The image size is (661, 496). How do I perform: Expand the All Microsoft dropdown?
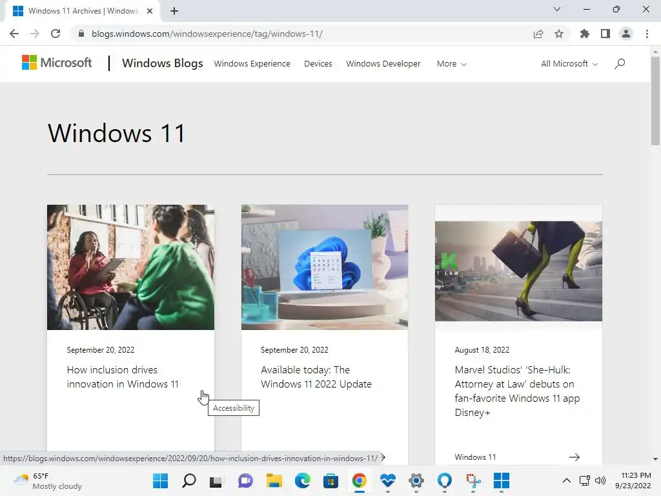point(569,64)
